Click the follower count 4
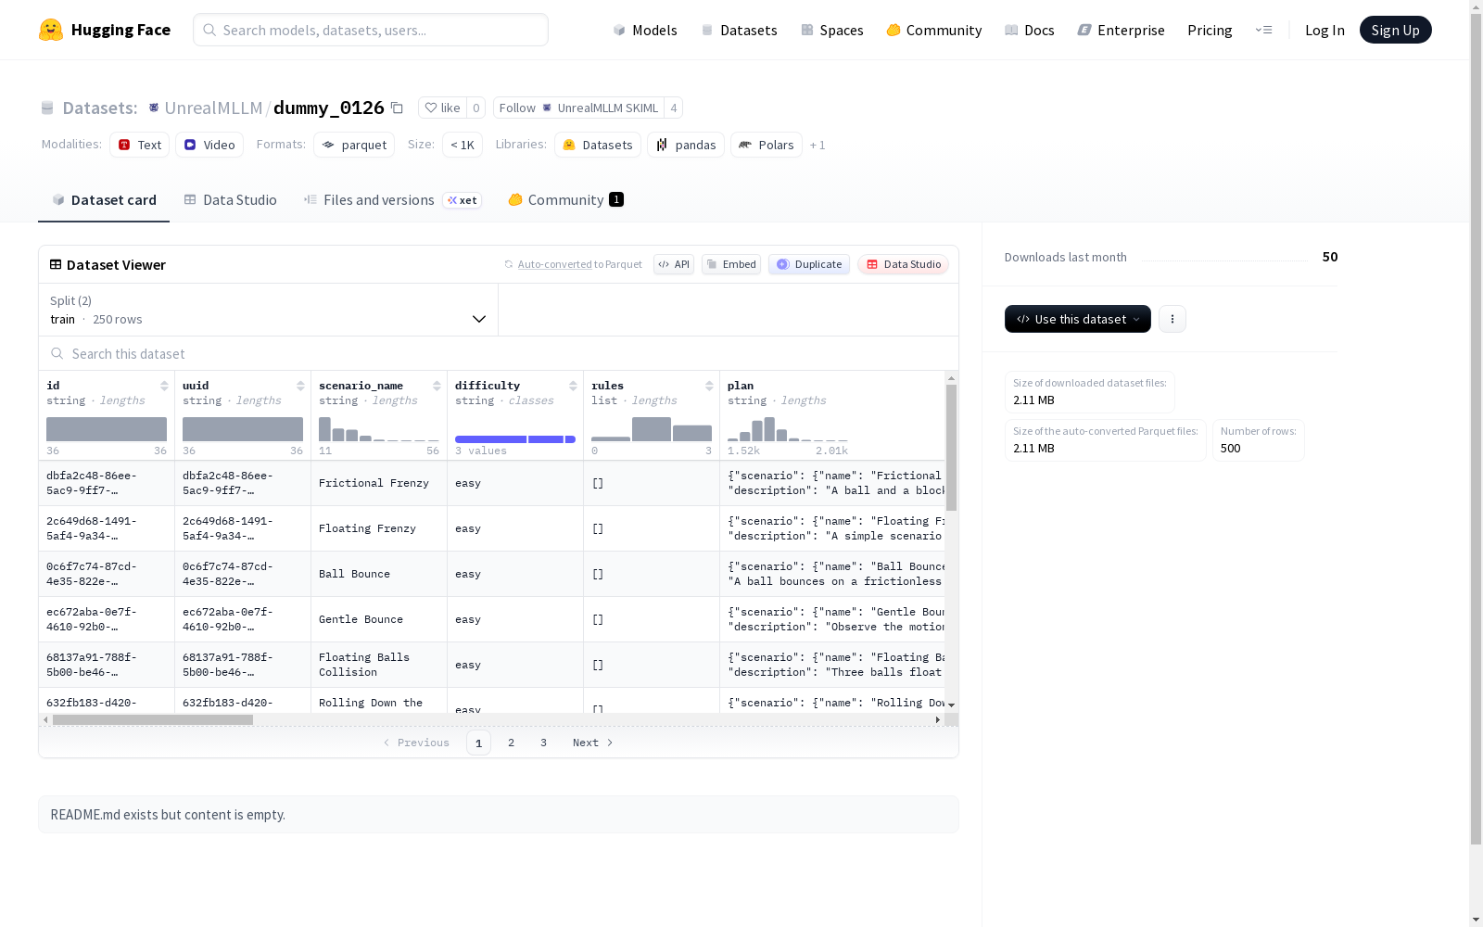The height and width of the screenshot is (927, 1483). point(674,108)
